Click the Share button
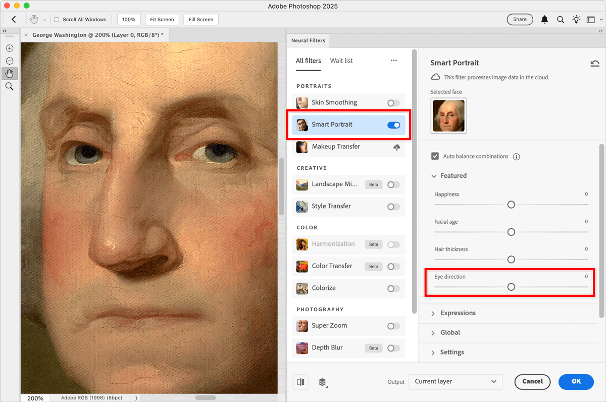 point(520,20)
